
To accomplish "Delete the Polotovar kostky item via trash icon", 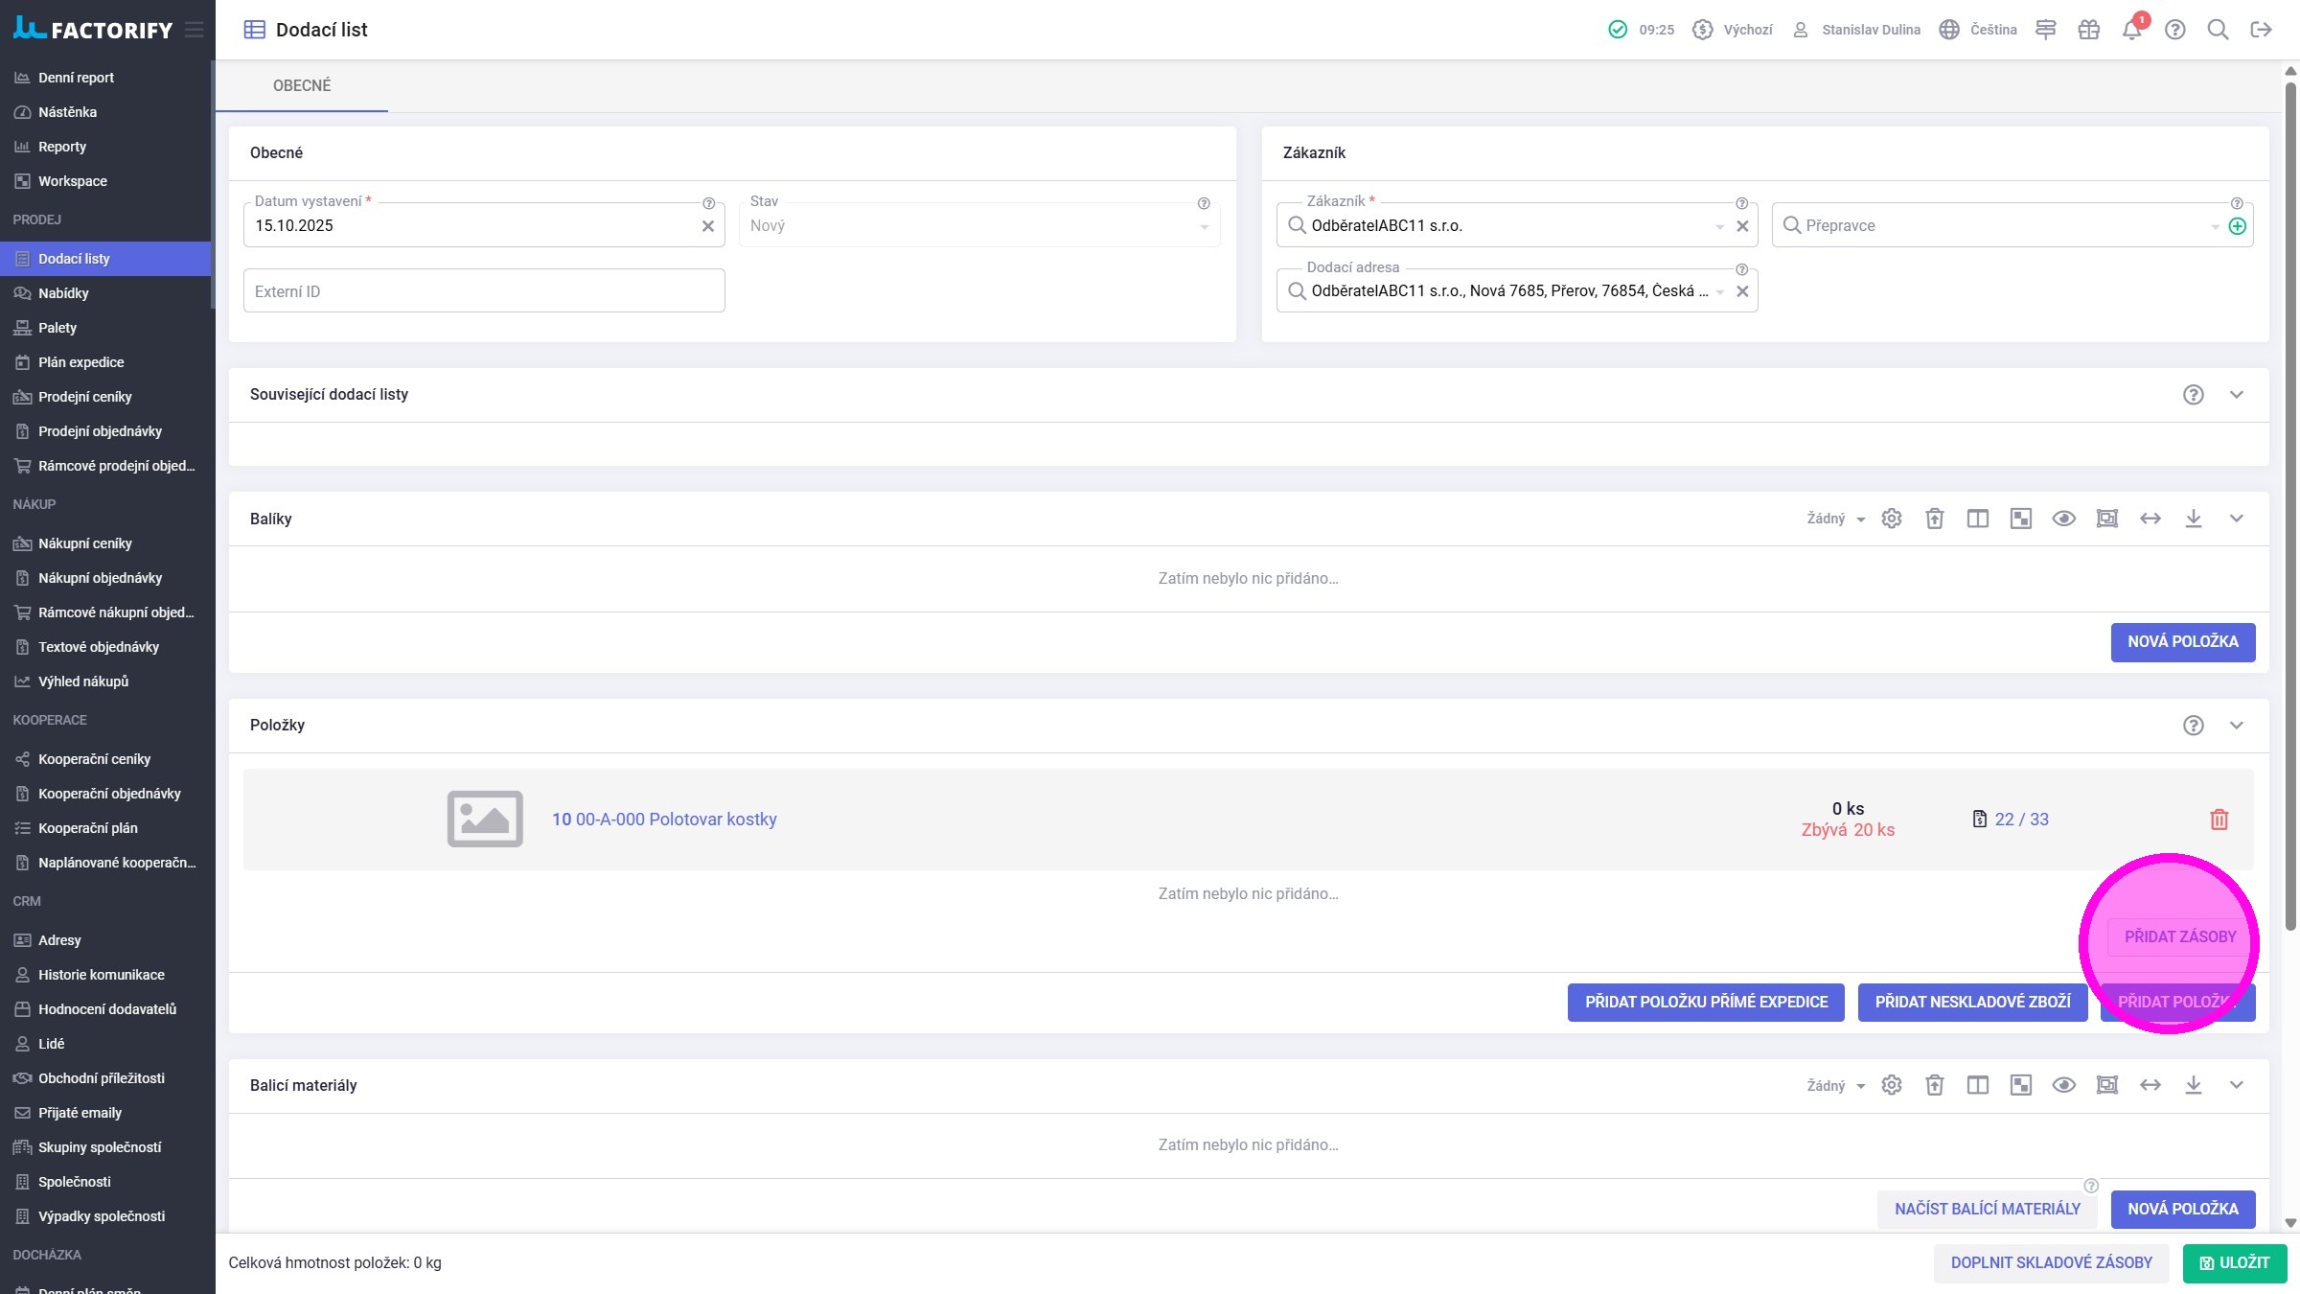I will [x=2219, y=820].
